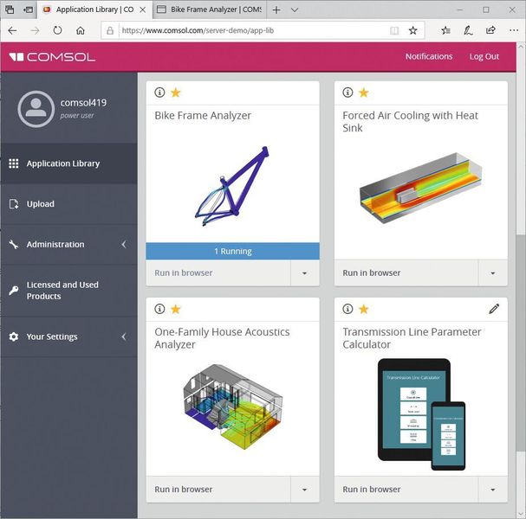Screen dimensions: 526x519
Task: Click the scrollbar down arrow
Action: click(521, 514)
